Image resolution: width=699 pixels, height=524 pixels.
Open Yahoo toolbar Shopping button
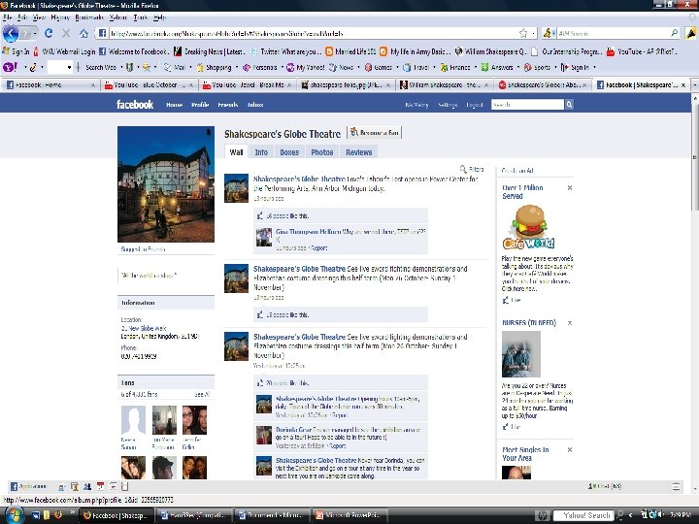point(215,67)
